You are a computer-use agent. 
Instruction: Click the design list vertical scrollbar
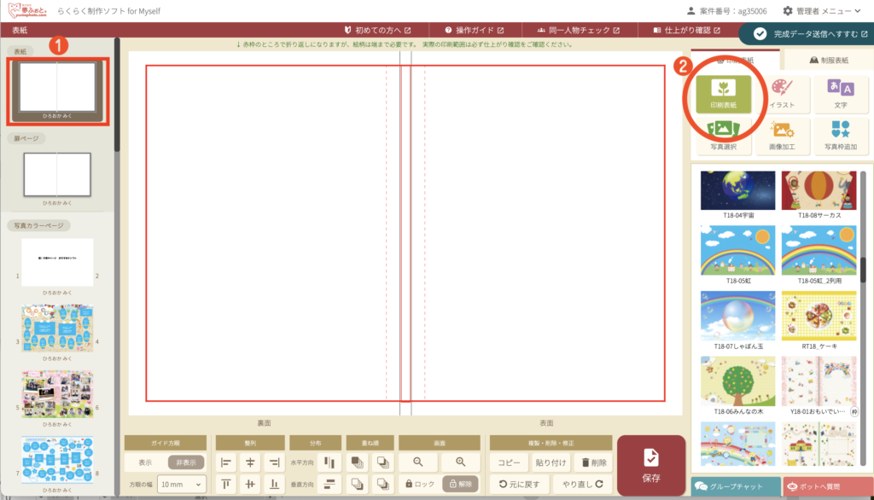click(863, 266)
